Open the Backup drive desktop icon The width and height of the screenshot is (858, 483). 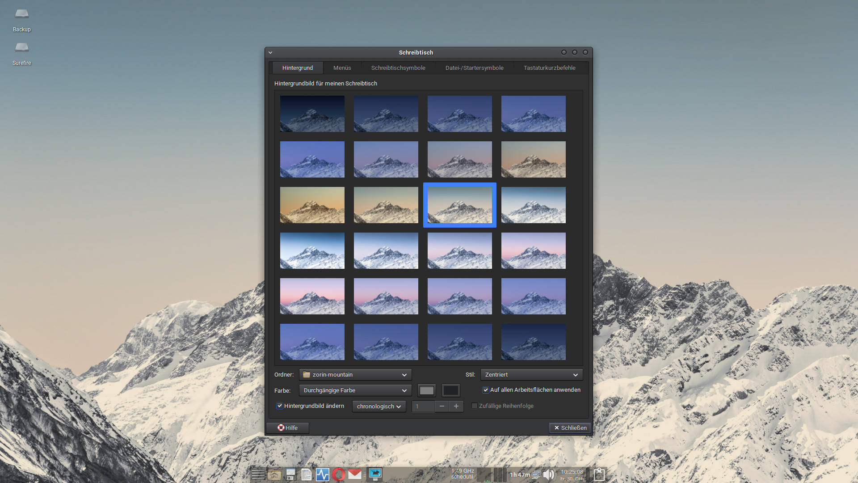click(x=21, y=20)
